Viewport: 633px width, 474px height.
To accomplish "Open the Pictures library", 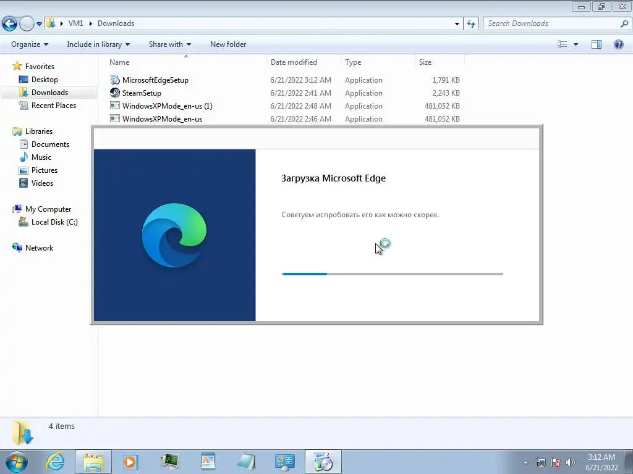I will tap(45, 170).
